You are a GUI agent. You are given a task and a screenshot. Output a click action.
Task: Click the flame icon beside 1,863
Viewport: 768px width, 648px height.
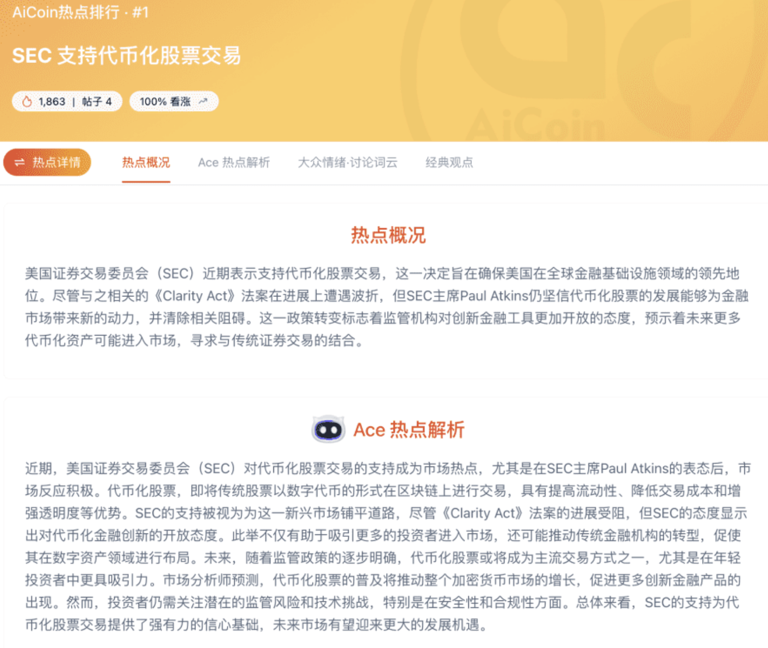pyautogui.click(x=27, y=102)
